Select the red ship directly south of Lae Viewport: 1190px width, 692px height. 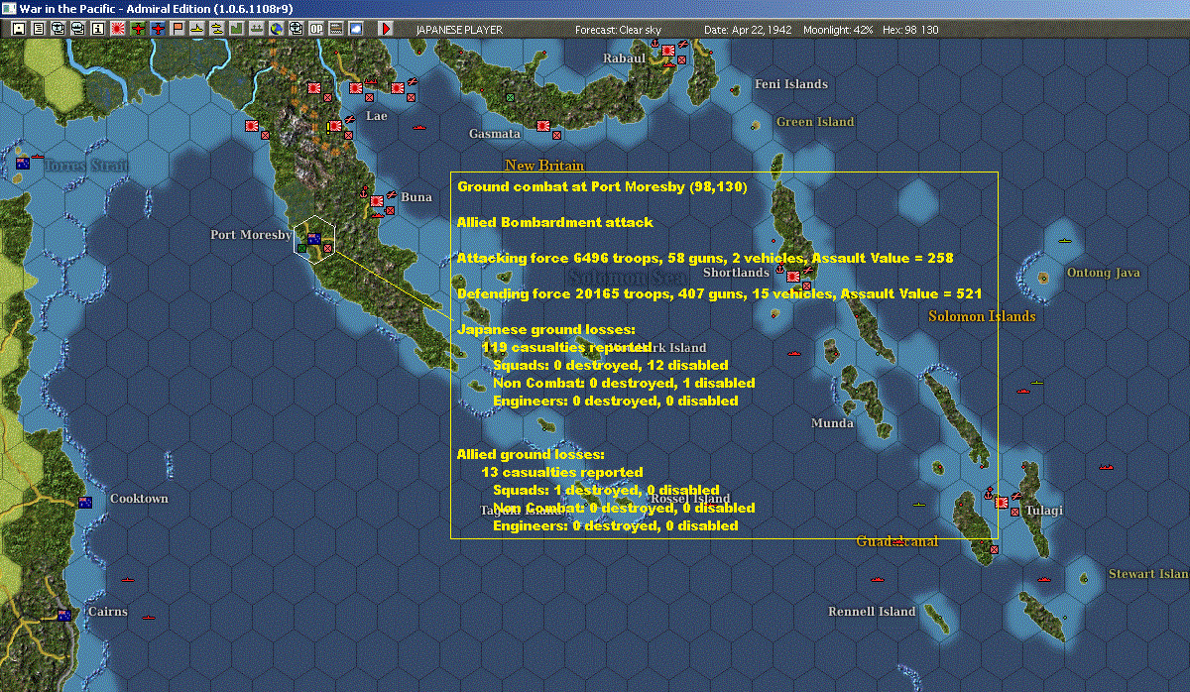point(419,128)
